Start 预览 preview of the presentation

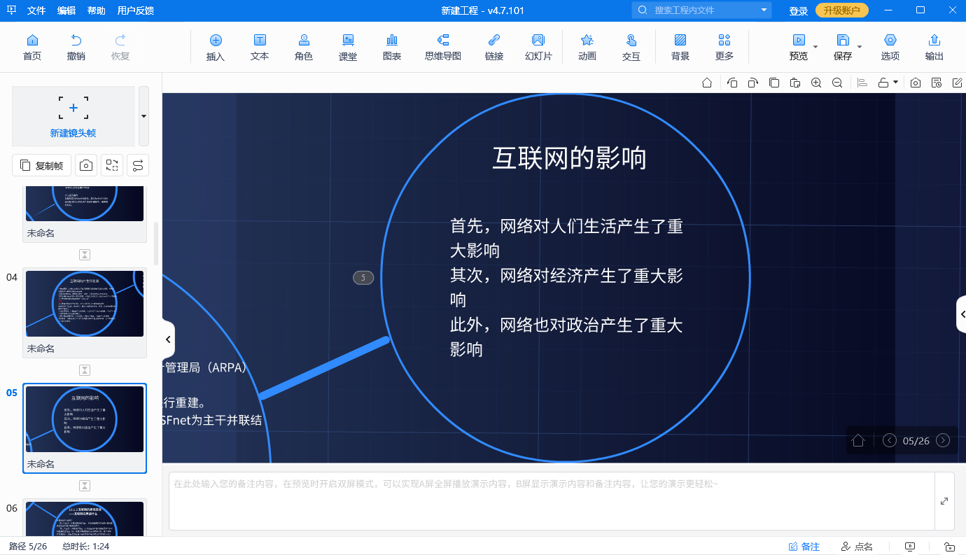(x=798, y=48)
